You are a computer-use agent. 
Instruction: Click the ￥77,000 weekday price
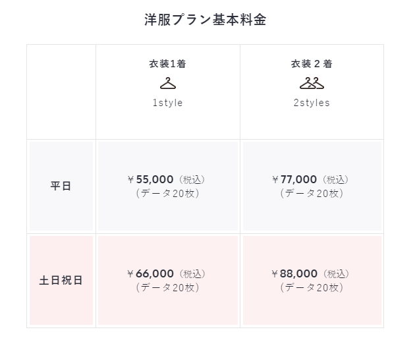click(294, 179)
